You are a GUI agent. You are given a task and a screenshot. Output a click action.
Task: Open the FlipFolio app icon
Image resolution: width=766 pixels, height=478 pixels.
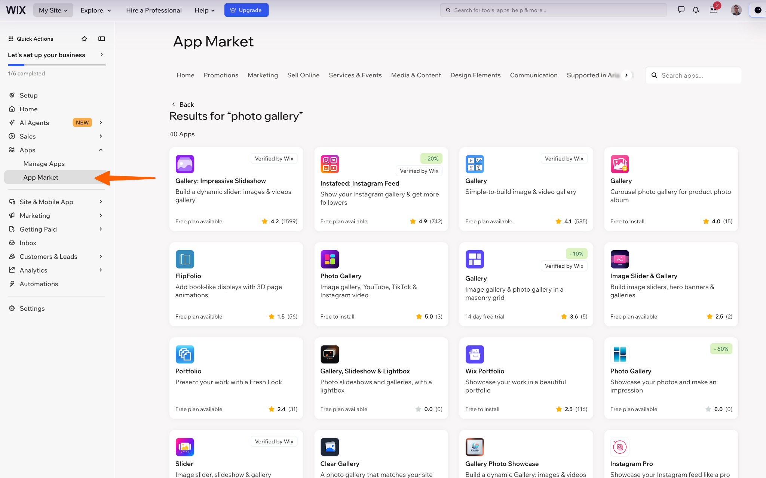[x=185, y=259]
